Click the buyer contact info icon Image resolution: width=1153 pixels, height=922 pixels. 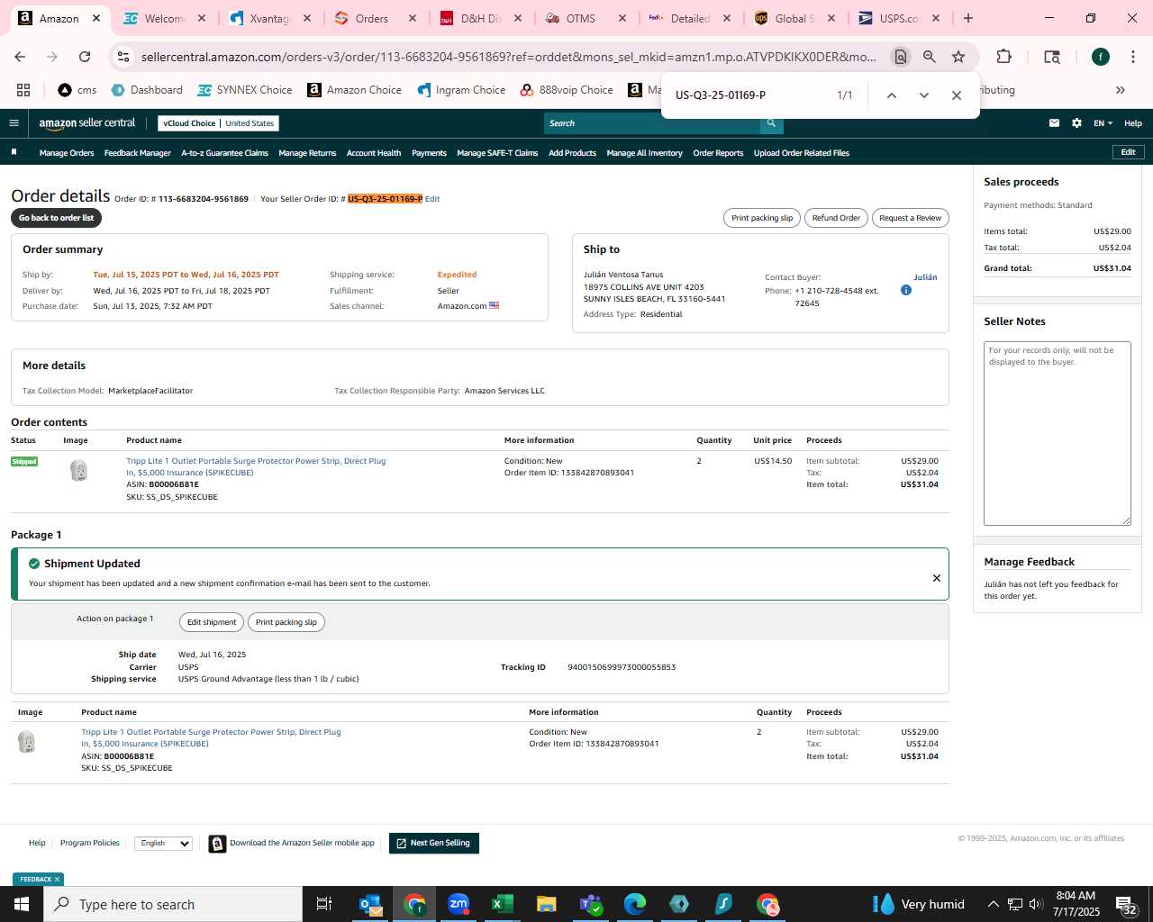906,290
